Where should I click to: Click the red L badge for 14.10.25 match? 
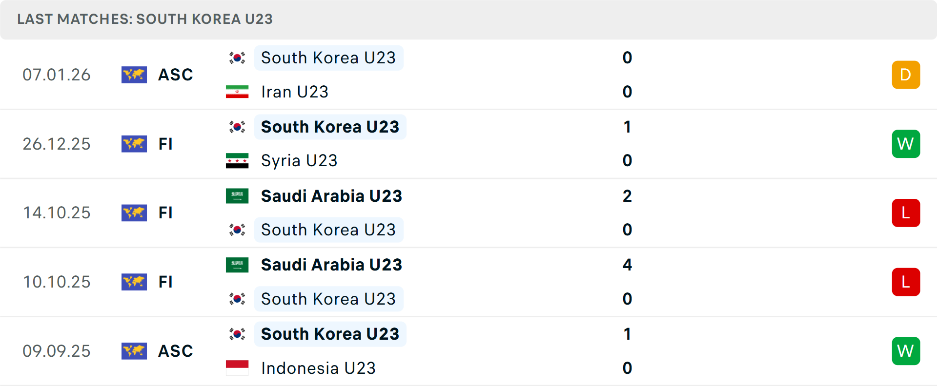(906, 213)
